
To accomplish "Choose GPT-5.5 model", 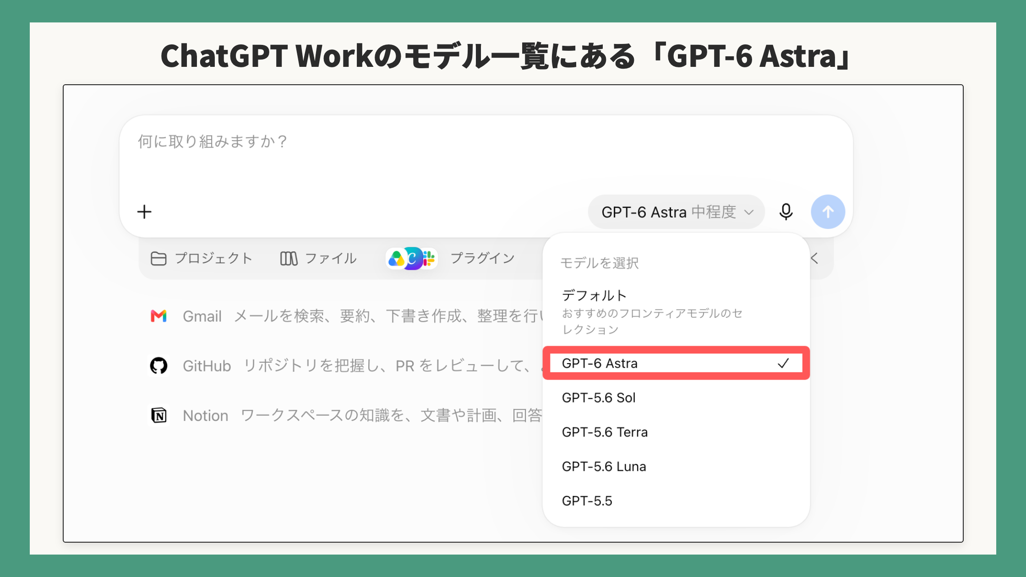I will point(676,501).
